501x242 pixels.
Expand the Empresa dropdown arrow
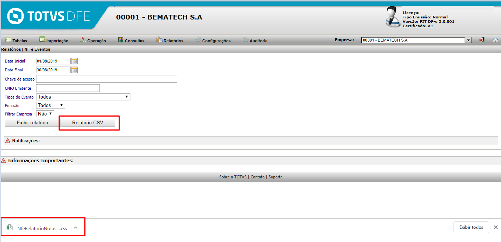coord(469,40)
